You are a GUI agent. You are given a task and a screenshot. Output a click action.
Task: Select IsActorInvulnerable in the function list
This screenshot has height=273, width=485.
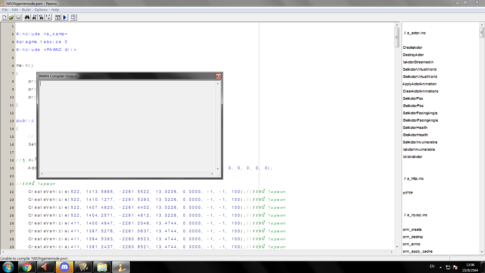click(419, 150)
